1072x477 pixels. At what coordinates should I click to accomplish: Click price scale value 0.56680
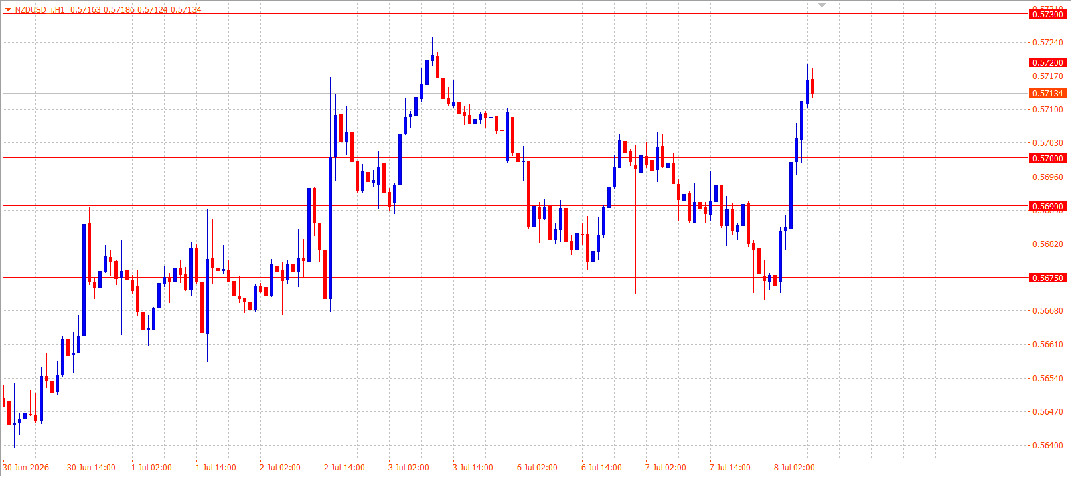tap(1048, 311)
